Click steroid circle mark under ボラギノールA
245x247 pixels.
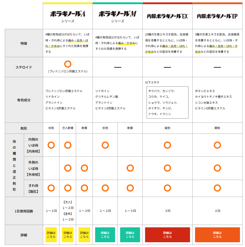68,64
